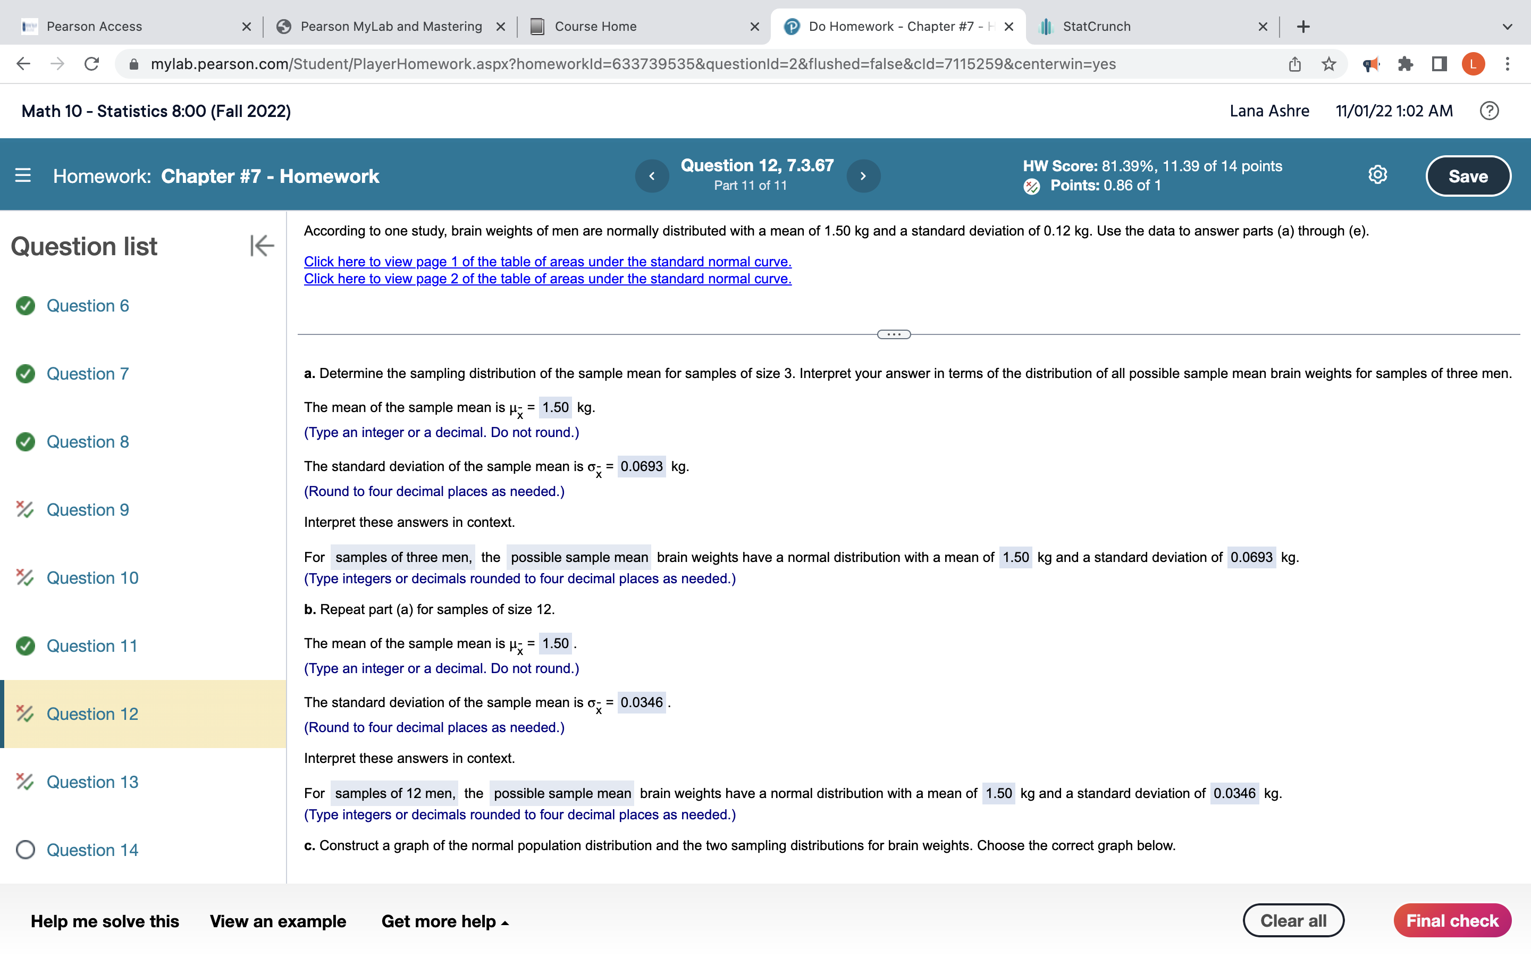Screen dimensions: 1531x957
Task: Bookmark this page with star icon
Action: point(1328,64)
